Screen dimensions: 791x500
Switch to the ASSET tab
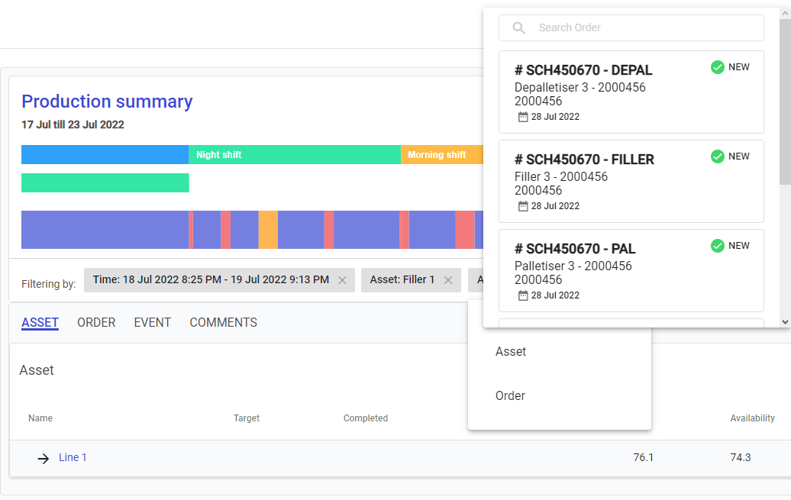point(40,322)
